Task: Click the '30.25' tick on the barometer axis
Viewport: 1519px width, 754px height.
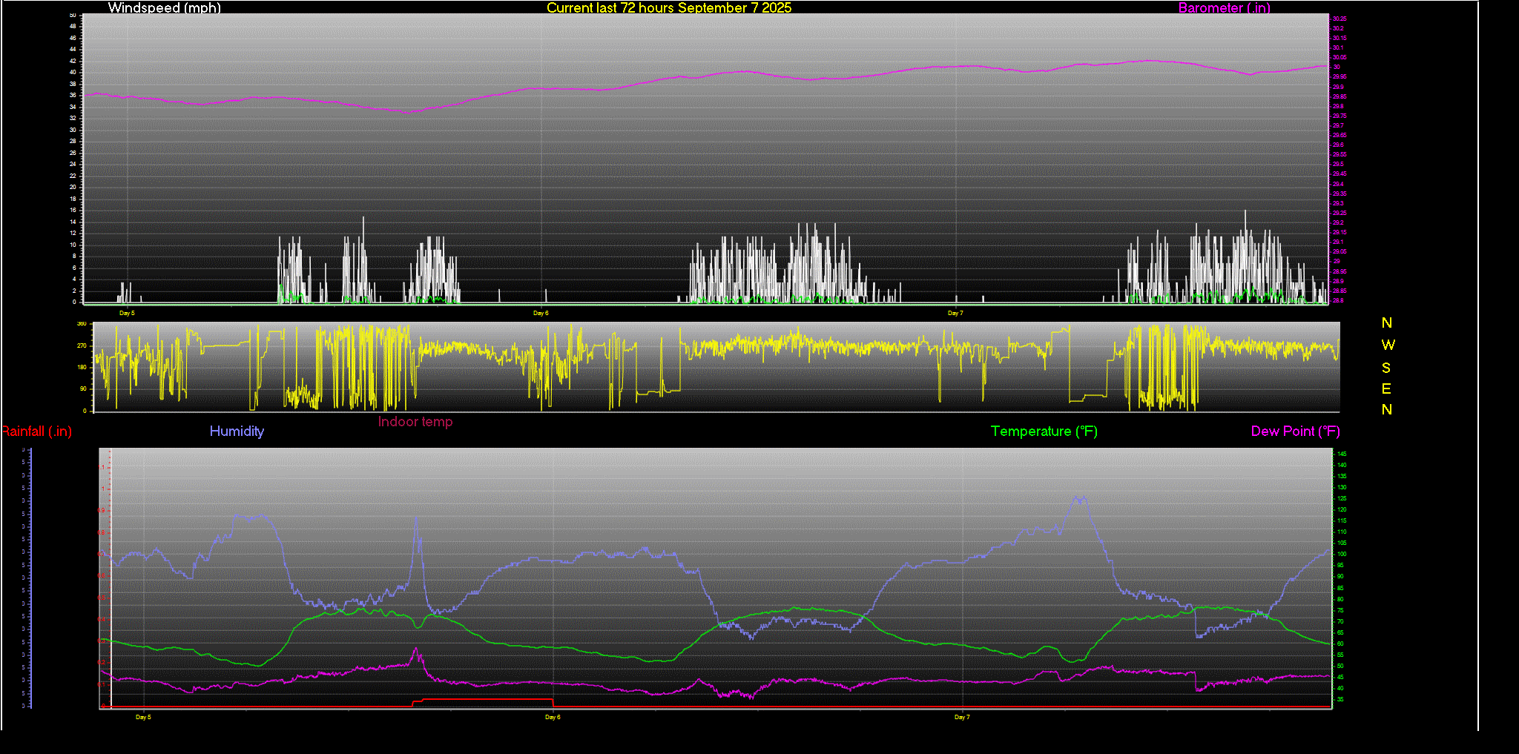Action: (x=1340, y=19)
